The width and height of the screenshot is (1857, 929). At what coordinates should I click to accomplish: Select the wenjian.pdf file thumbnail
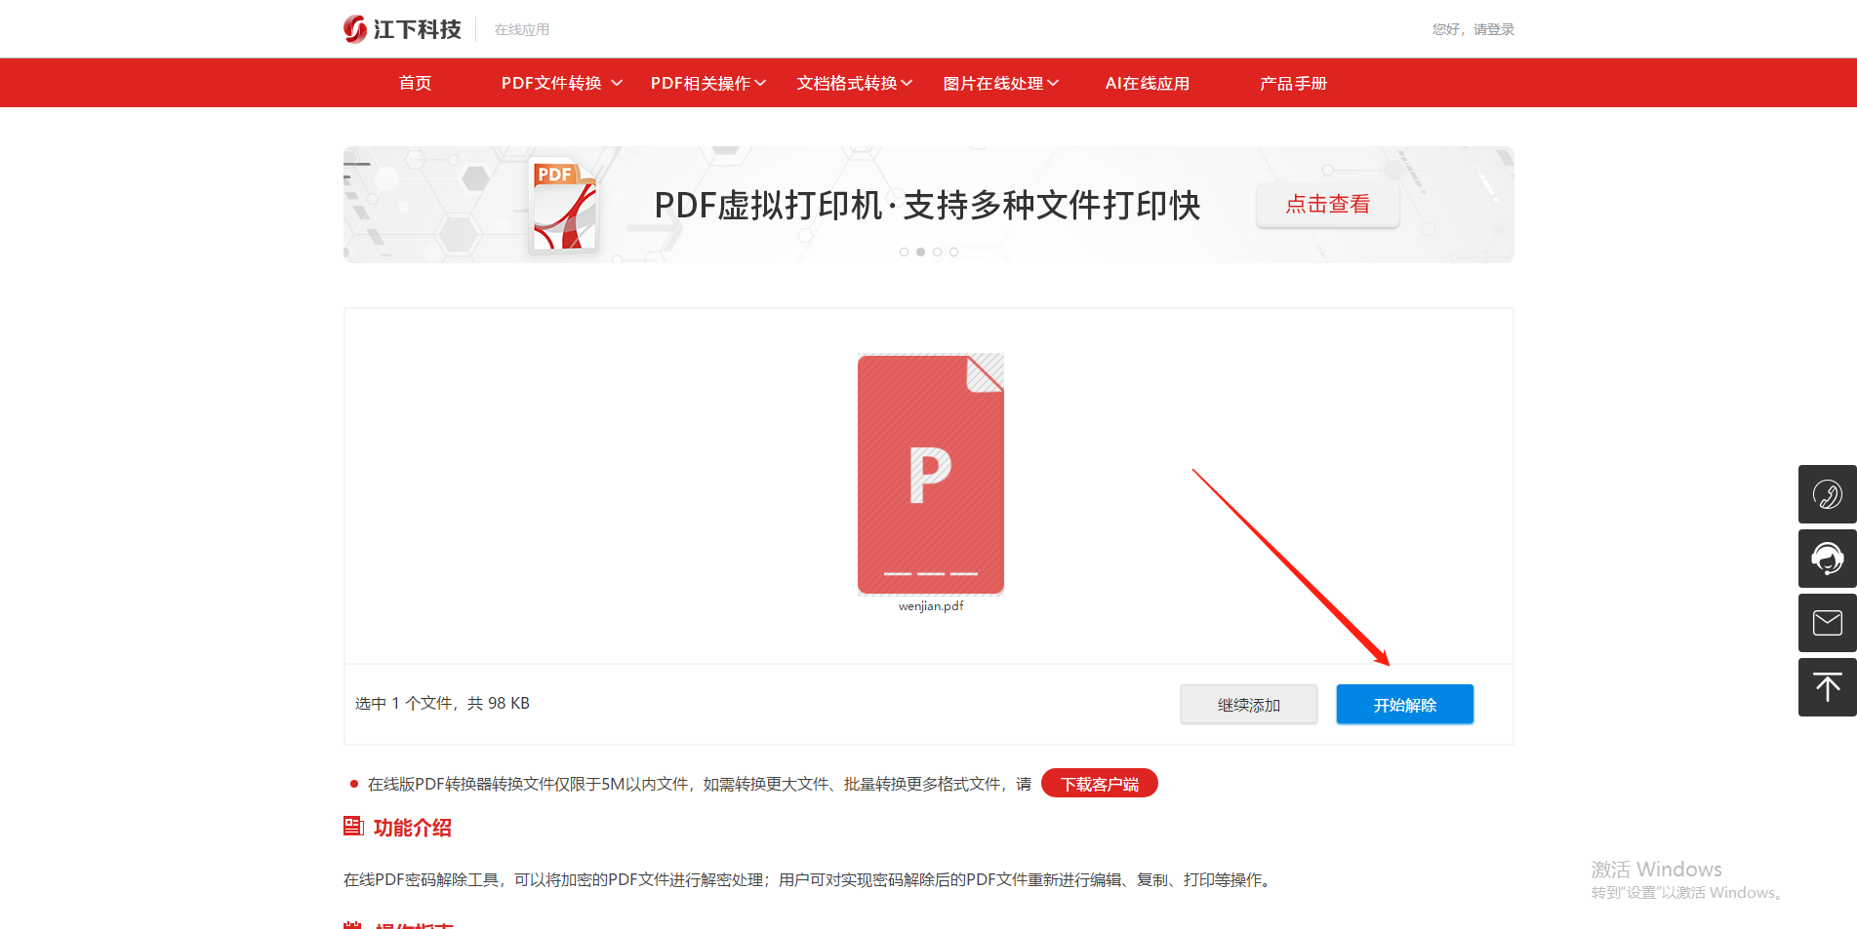click(x=931, y=474)
